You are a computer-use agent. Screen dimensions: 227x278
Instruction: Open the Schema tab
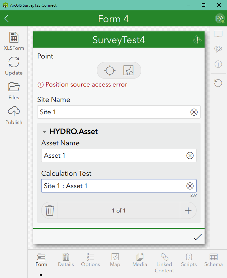tap(213, 260)
